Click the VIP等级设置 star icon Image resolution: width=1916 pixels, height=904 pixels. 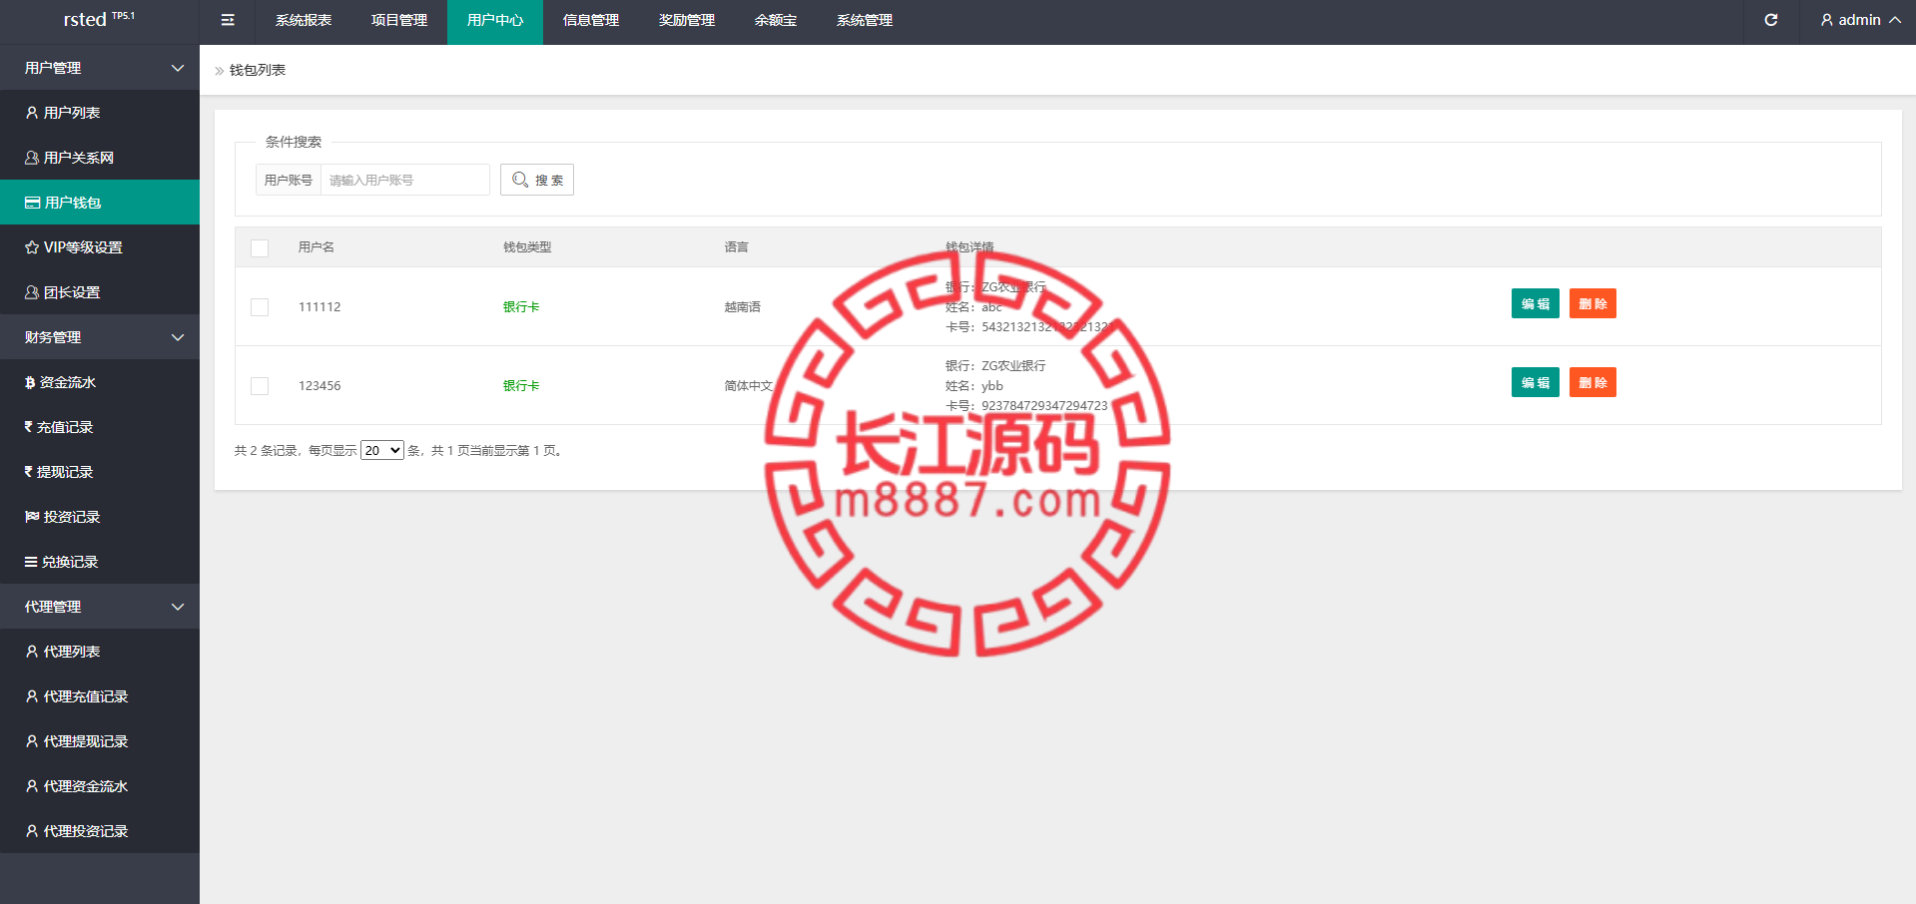(x=32, y=247)
